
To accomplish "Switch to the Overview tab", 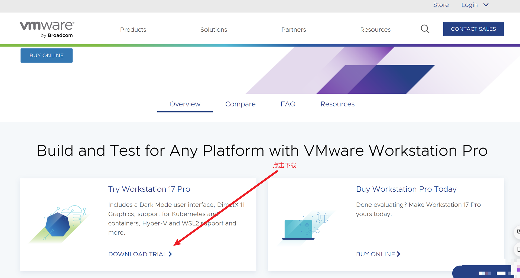I will tap(185, 104).
